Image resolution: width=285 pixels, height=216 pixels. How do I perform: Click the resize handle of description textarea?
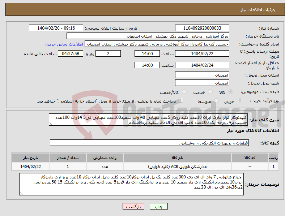(x=51, y=124)
